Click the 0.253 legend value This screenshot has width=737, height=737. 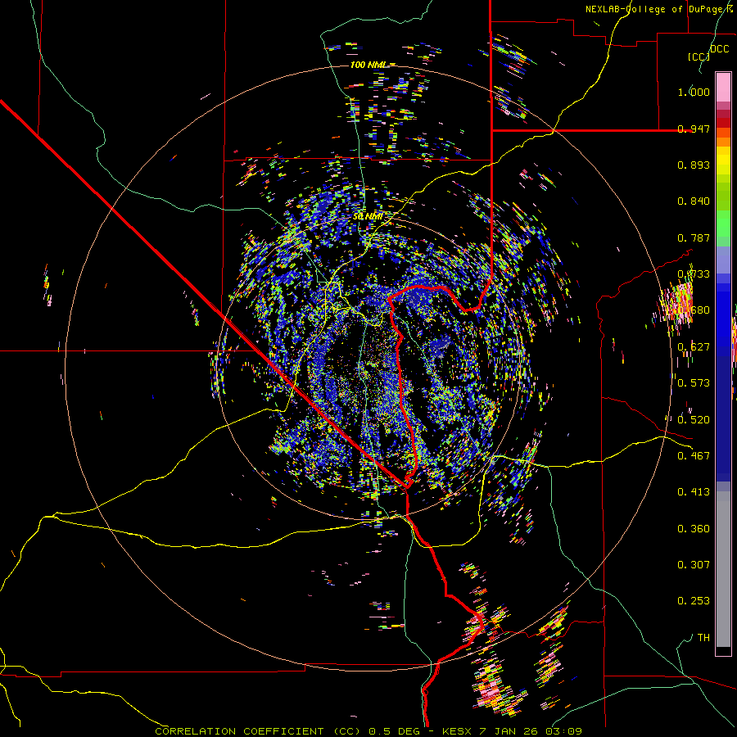tap(694, 601)
